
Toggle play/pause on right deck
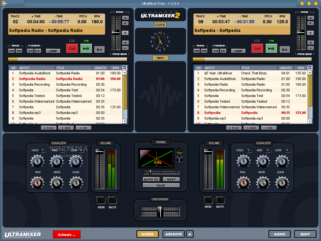[271, 49]
